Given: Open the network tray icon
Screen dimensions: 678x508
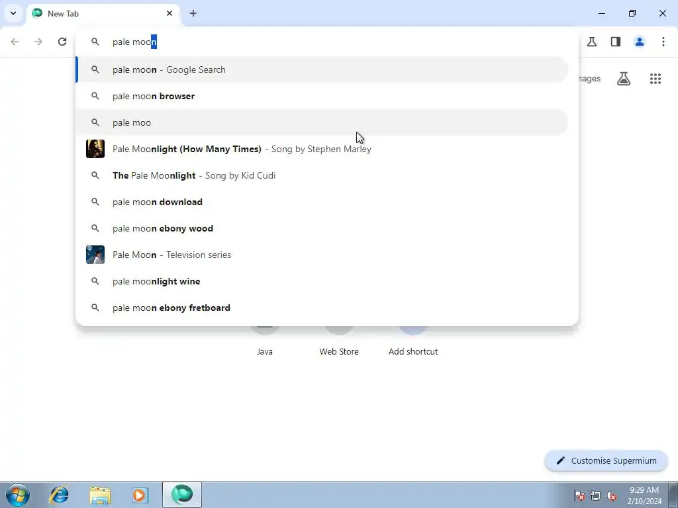Looking at the screenshot, I should click(595, 495).
